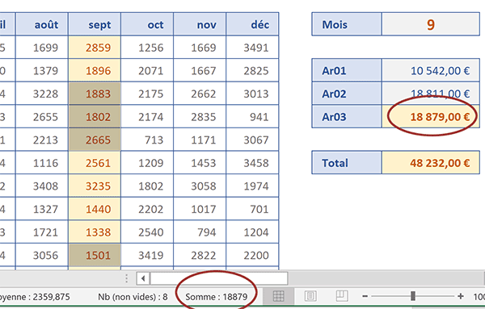Select the Ar01 amount cell 10 542,00 €
This screenshot has height=309, width=485.
pyautogui.click(x=431, y=71)
